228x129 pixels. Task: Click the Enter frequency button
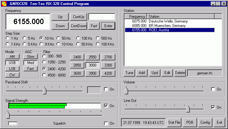[x=108, y=26]
